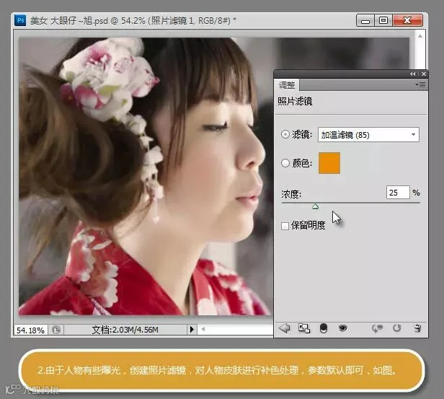Select the 滤镜 radio button

(285, 134)
